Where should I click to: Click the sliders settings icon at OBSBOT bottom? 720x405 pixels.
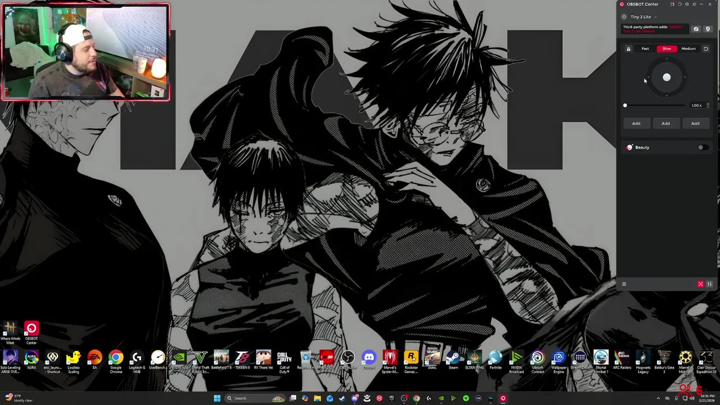click(709, 284)
